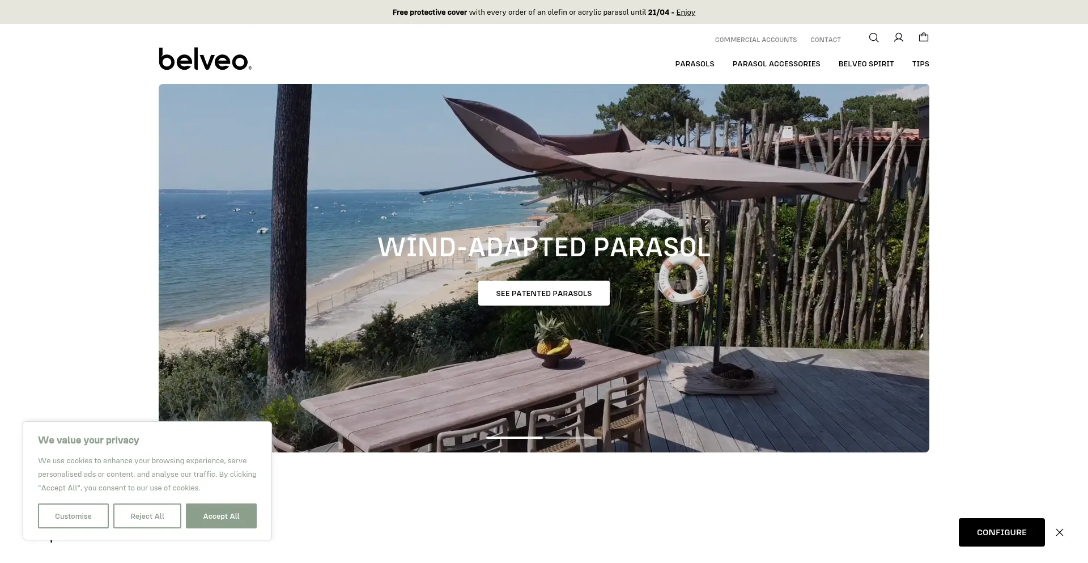Image resolution: width=1088 pixels, height=563 pixels.
Task: Accept all cookies
Action: click(221, 516)
